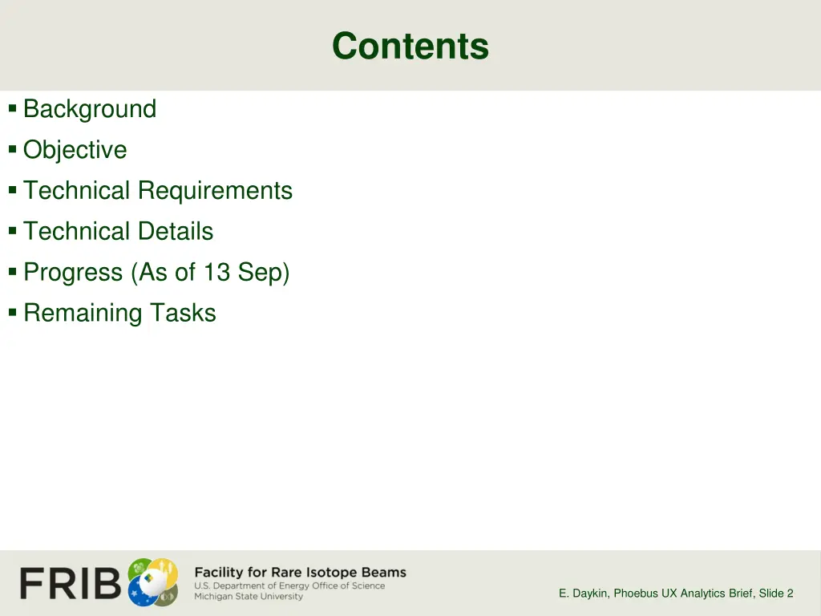Click Facility for Rare Isotope Beams text
821x616 pixels.
tap(300, 572)
